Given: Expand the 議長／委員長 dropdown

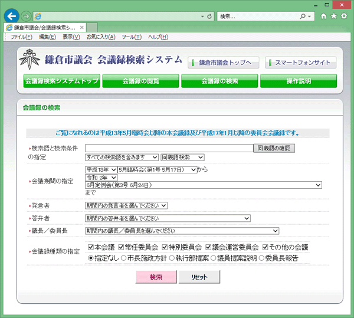Looking at the screenshot, I should (x=182, y=231).
